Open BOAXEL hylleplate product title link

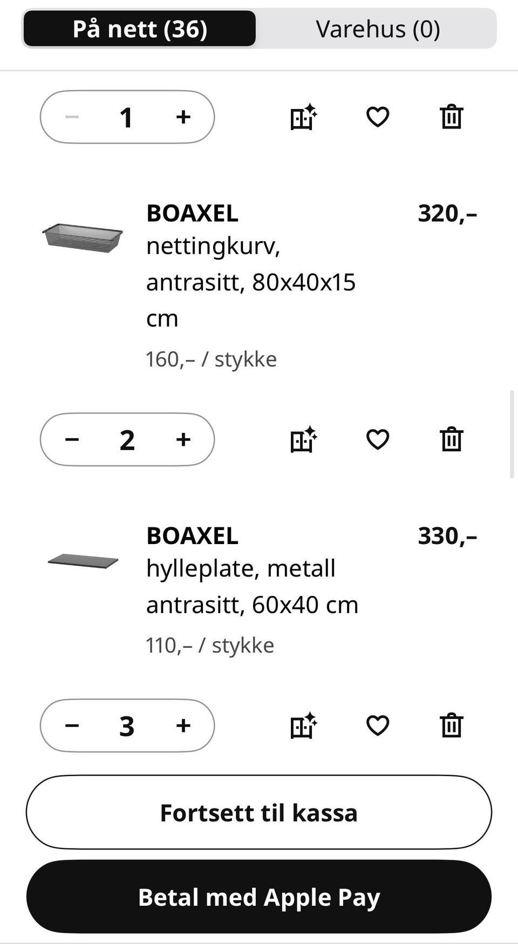click(192, 536)
